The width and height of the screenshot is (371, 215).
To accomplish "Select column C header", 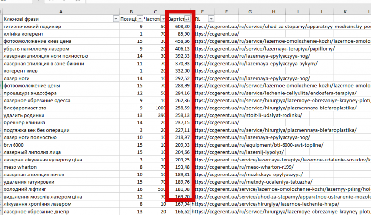I will (x=155, y=12).
